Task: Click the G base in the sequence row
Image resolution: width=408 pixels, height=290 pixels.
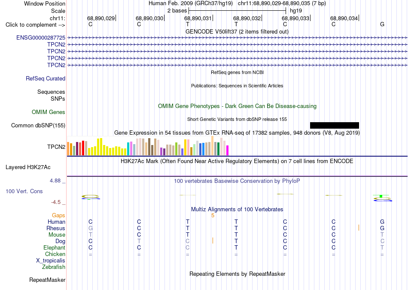Action: [382, 24]
